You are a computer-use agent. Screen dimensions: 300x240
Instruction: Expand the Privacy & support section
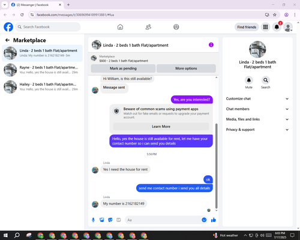click(x=257, y=130)
